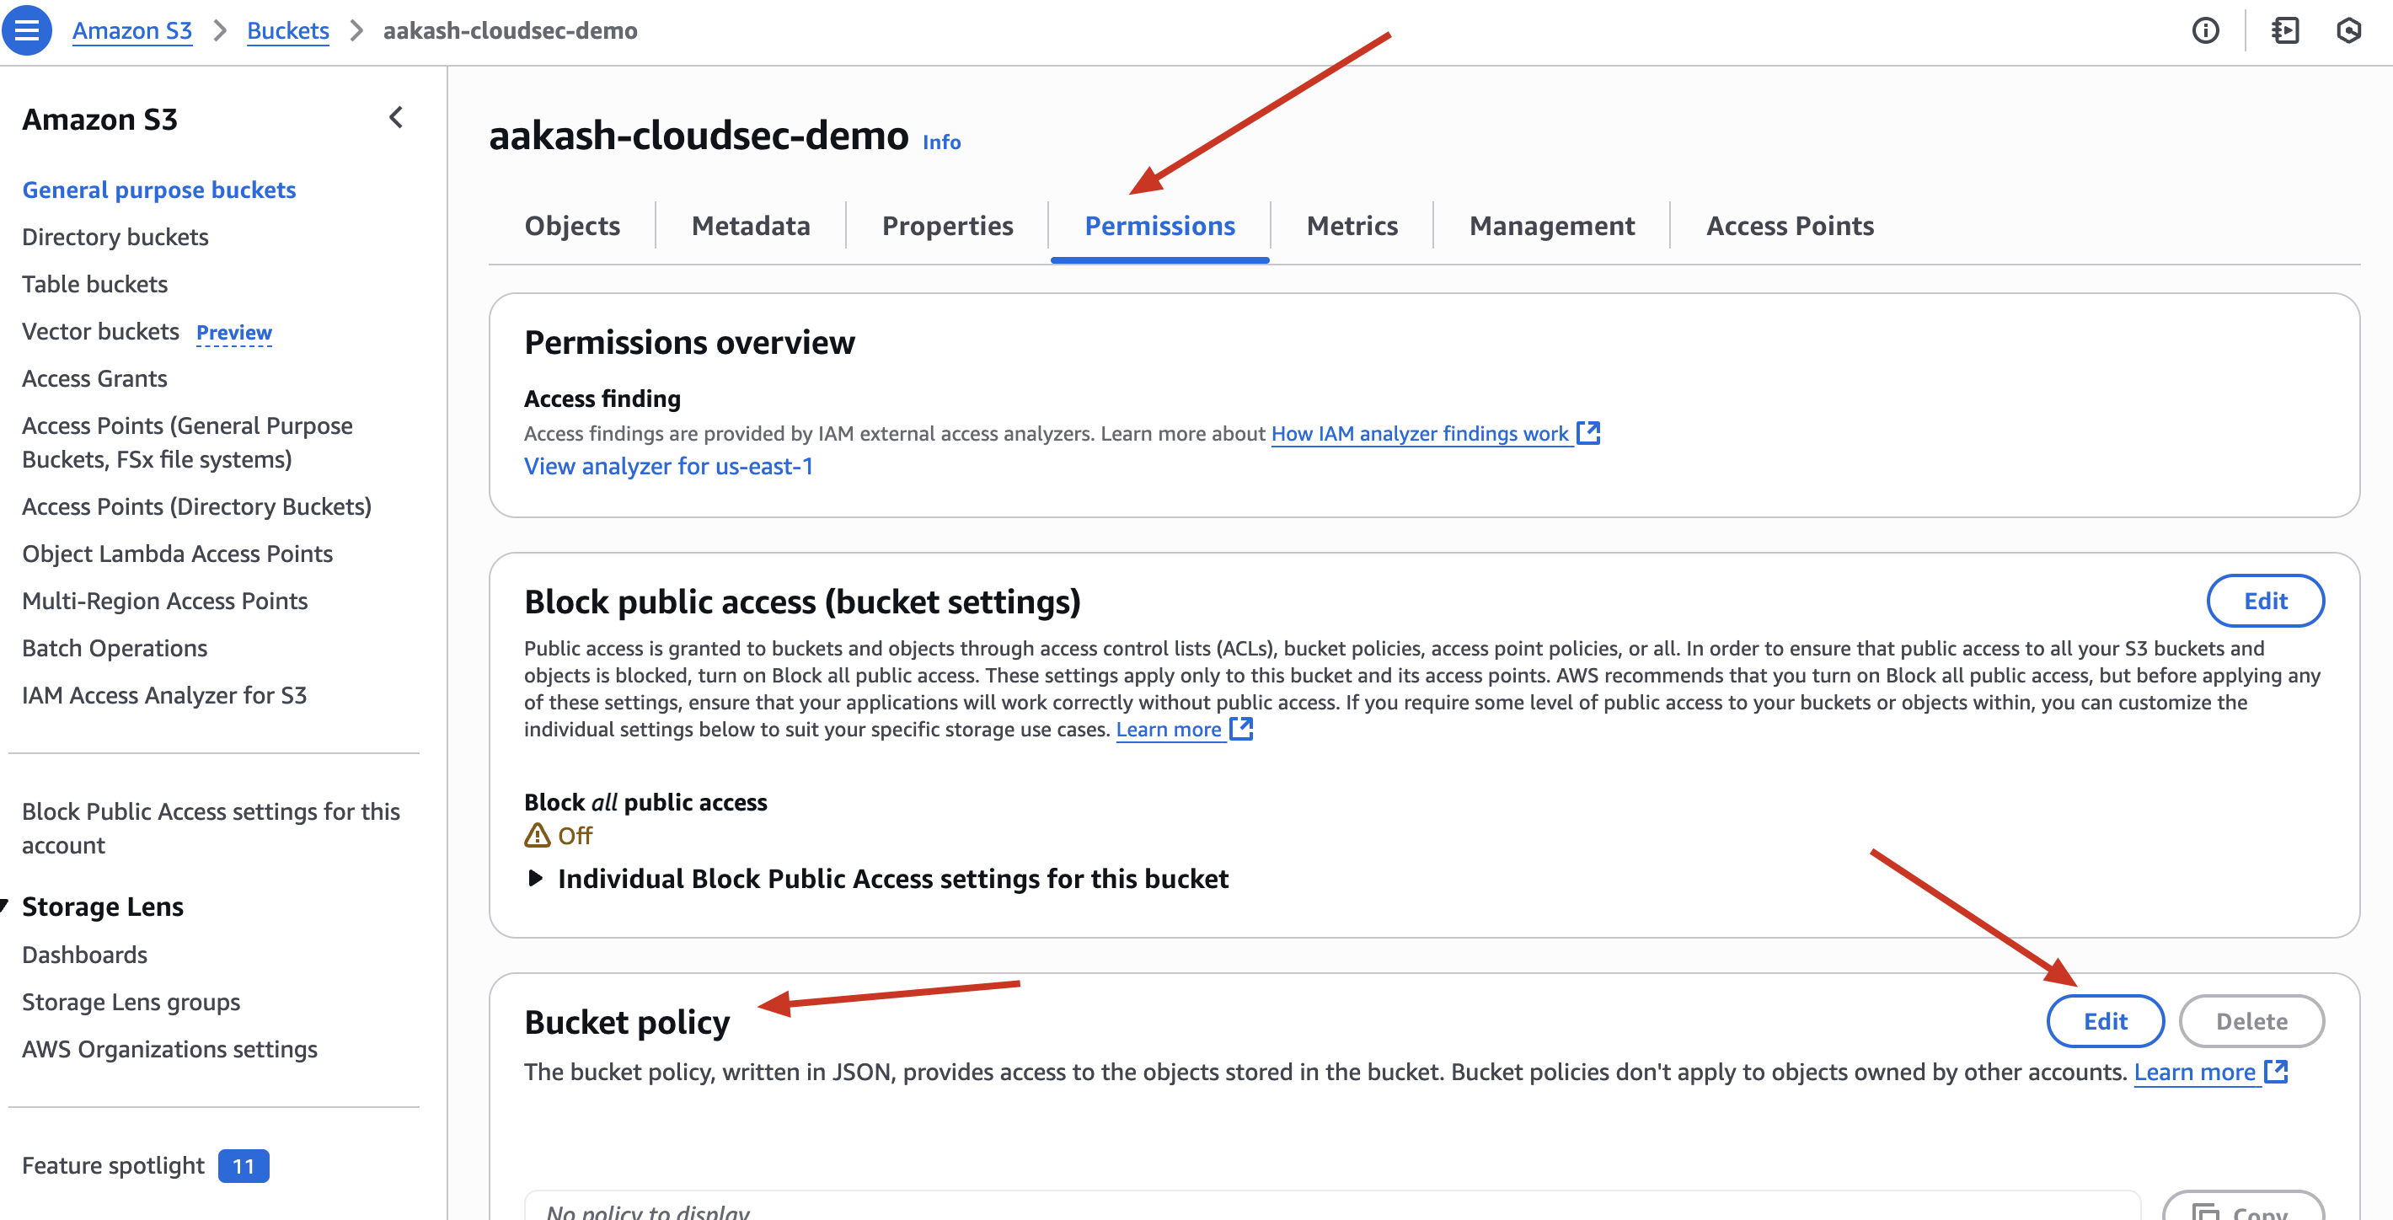
Task: Click the Copy policy icon button
Action: (2241, 1206)
